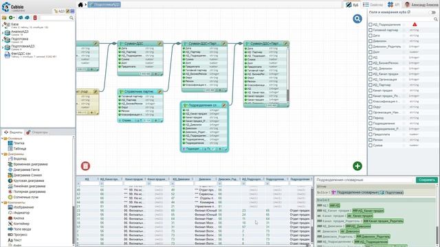Check the ИД_Подразделение field checkbox
The width and height of the screenshot is (440, 247).
371,25
